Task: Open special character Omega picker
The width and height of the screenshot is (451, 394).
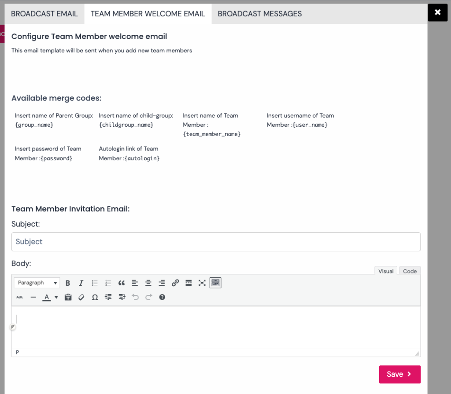Action: coord(95,297)
